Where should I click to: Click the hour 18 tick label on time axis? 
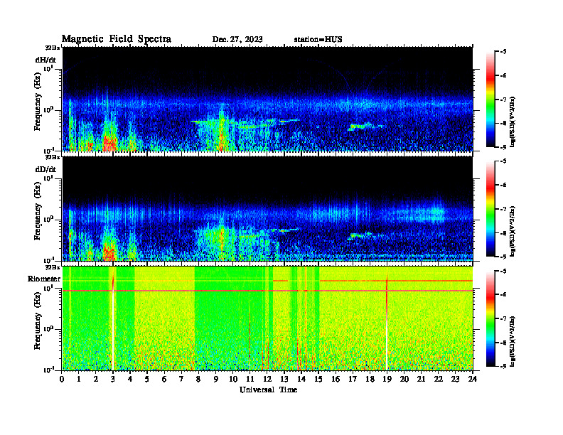[370, 379]
